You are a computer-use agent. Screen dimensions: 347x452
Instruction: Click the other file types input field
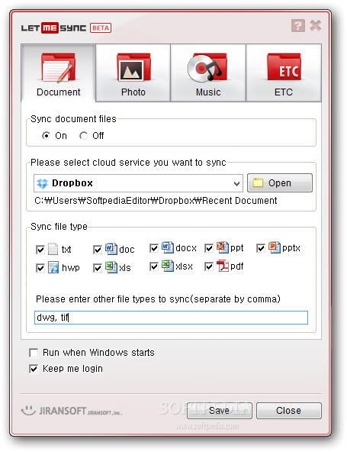(171, 318)
